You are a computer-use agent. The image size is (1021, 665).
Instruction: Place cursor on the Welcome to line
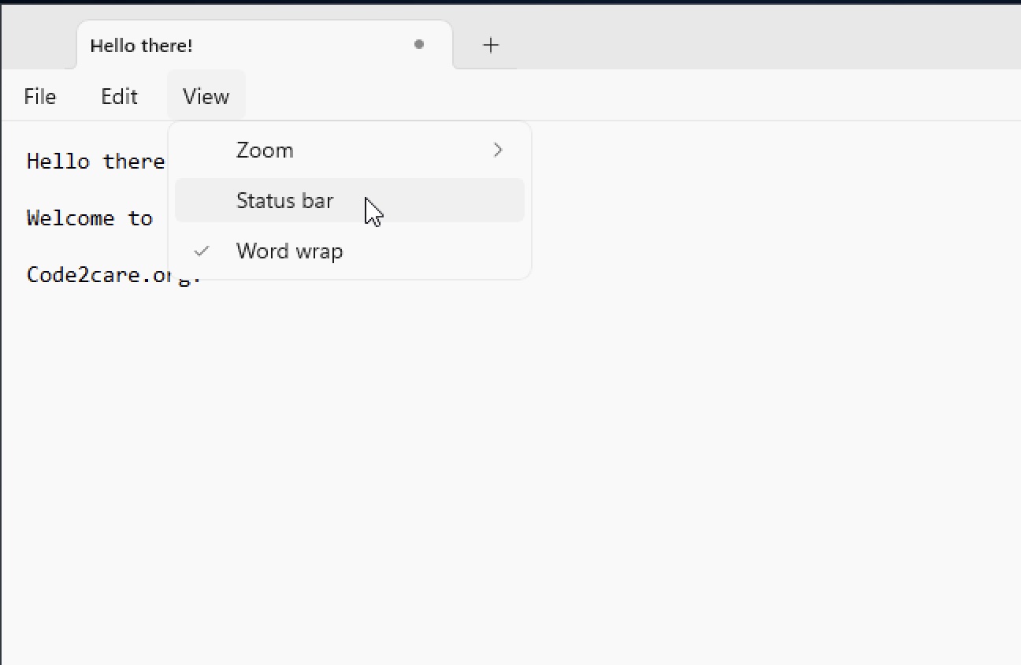pyautogui.click(x=89, y=218)
